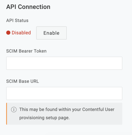Place cursor at start of Base URL input
Viewport: 132px width, 135px height.
tap(8, 93)
